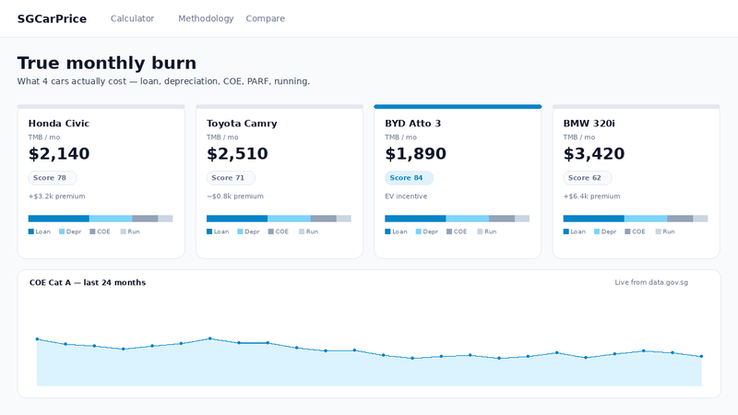Click BMW 320i Run legend square
The width and height of the screenshot is (738, 415).
click(659, 231)
